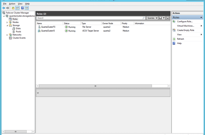This screenshot has height=135, width=205.
Task: Click the QuantaClusterFS role name
Action: 48,27
